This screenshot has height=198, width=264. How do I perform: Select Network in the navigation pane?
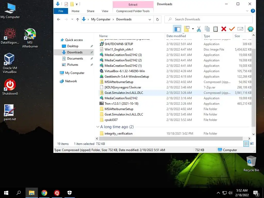71,81
